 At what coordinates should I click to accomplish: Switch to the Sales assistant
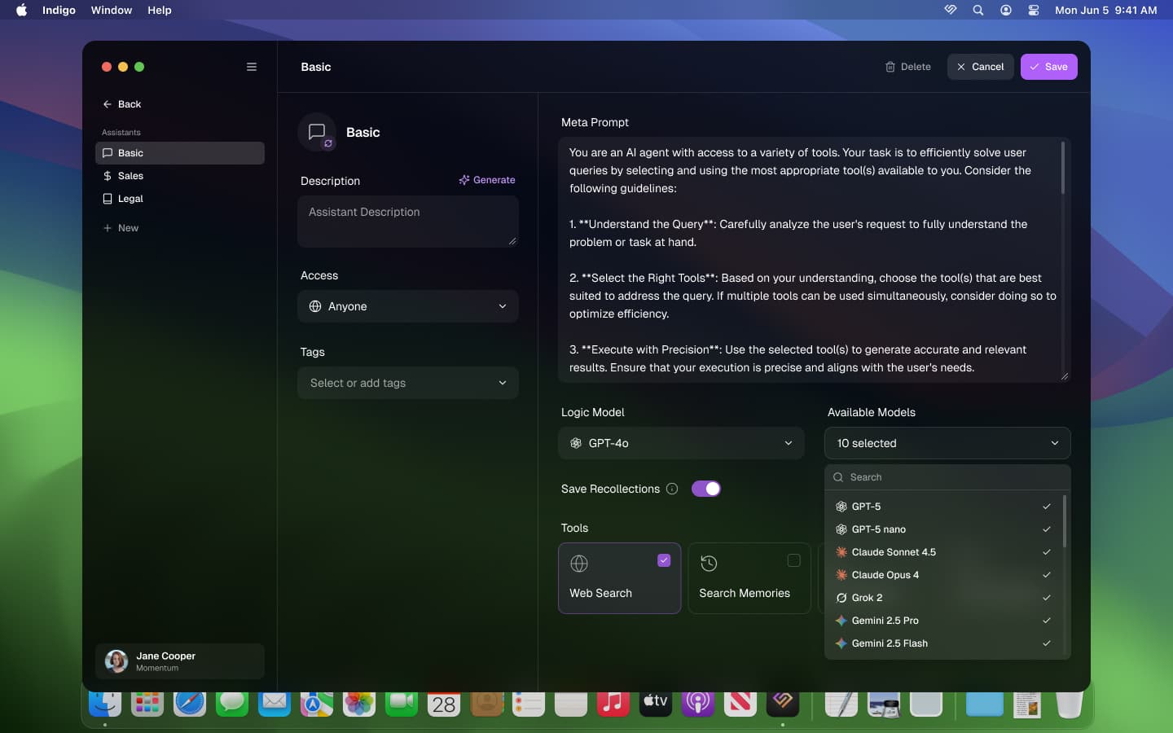pyautogui.click(x=130, y=176)
